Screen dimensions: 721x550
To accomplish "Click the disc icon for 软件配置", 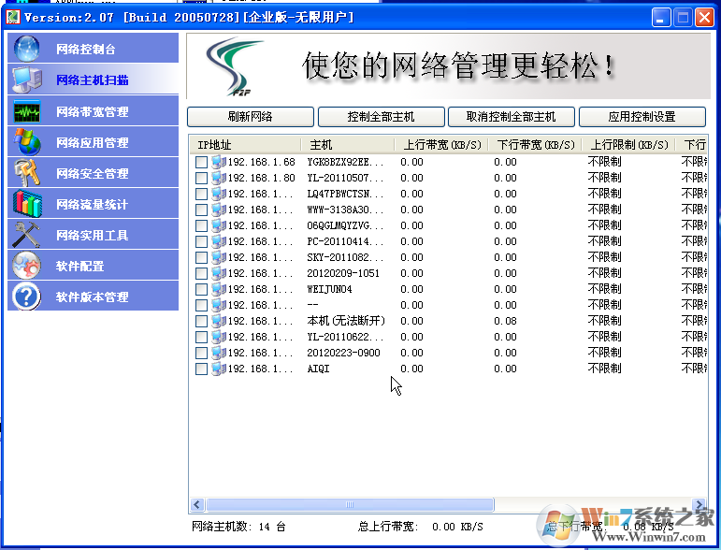I will tap(27, 266).
